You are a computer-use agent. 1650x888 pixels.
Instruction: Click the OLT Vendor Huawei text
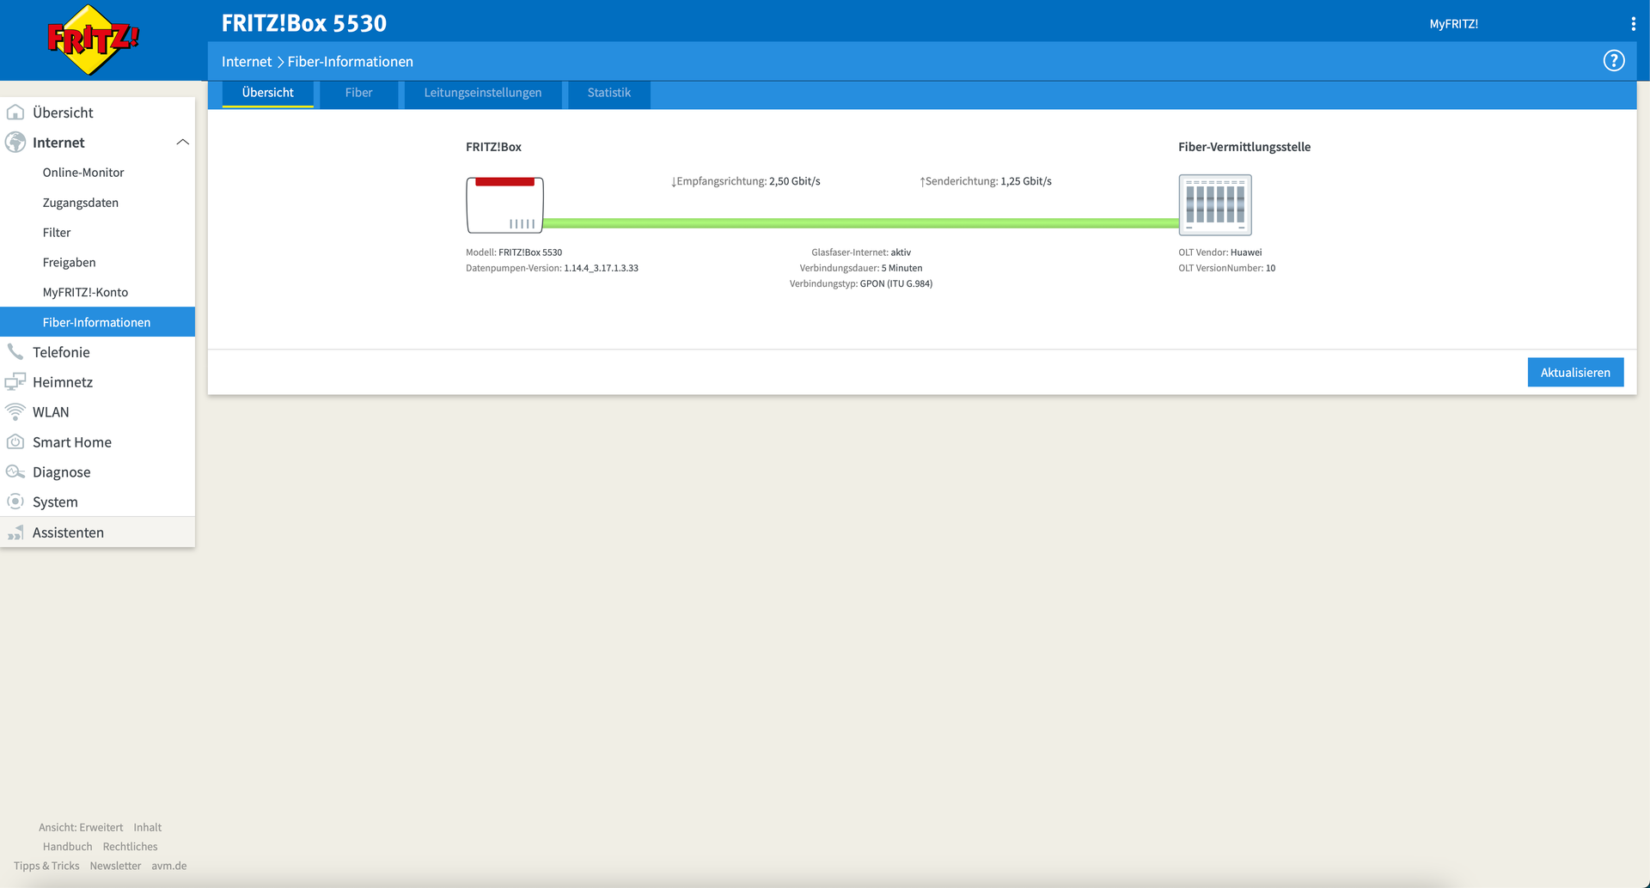[x=1220, y=252]
